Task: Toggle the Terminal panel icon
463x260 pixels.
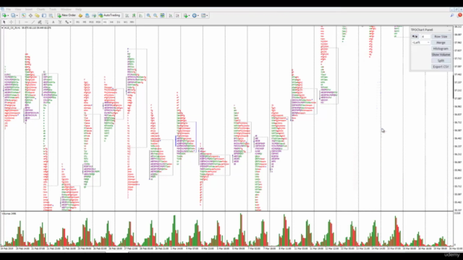Action: click(44, 15)
